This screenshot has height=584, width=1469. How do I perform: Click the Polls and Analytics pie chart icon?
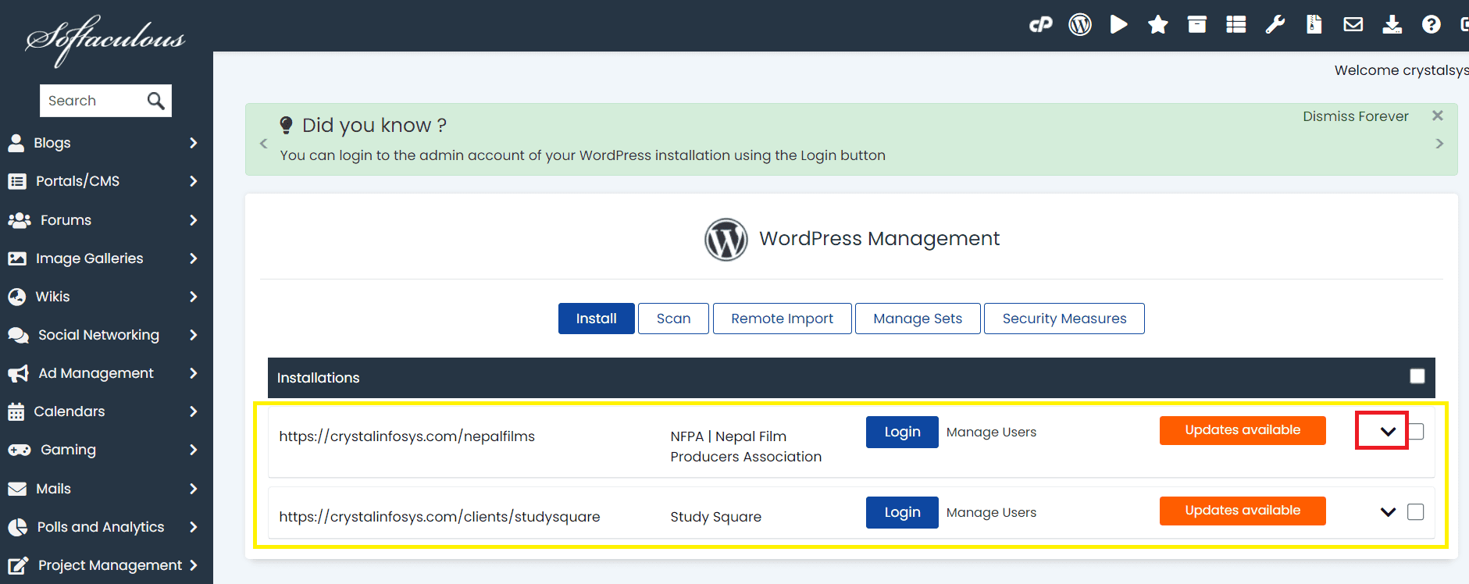pos(17,527)
